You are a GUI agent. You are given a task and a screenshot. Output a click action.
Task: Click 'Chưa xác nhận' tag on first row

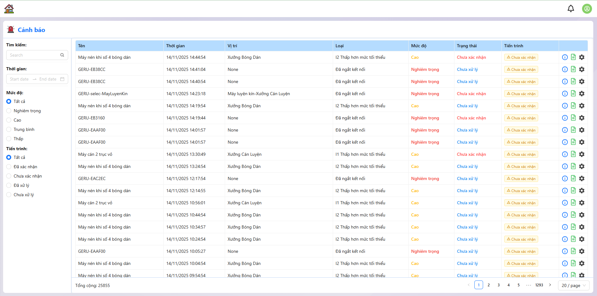tap(521, 58)
